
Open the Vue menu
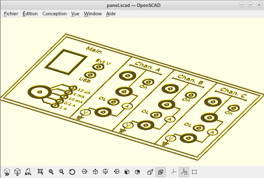coord(75,14)
